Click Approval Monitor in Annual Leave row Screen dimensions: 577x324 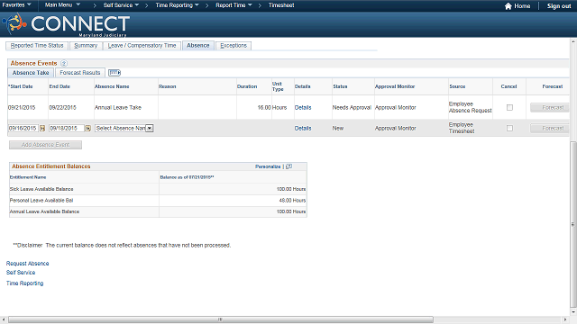coord(396,108)
